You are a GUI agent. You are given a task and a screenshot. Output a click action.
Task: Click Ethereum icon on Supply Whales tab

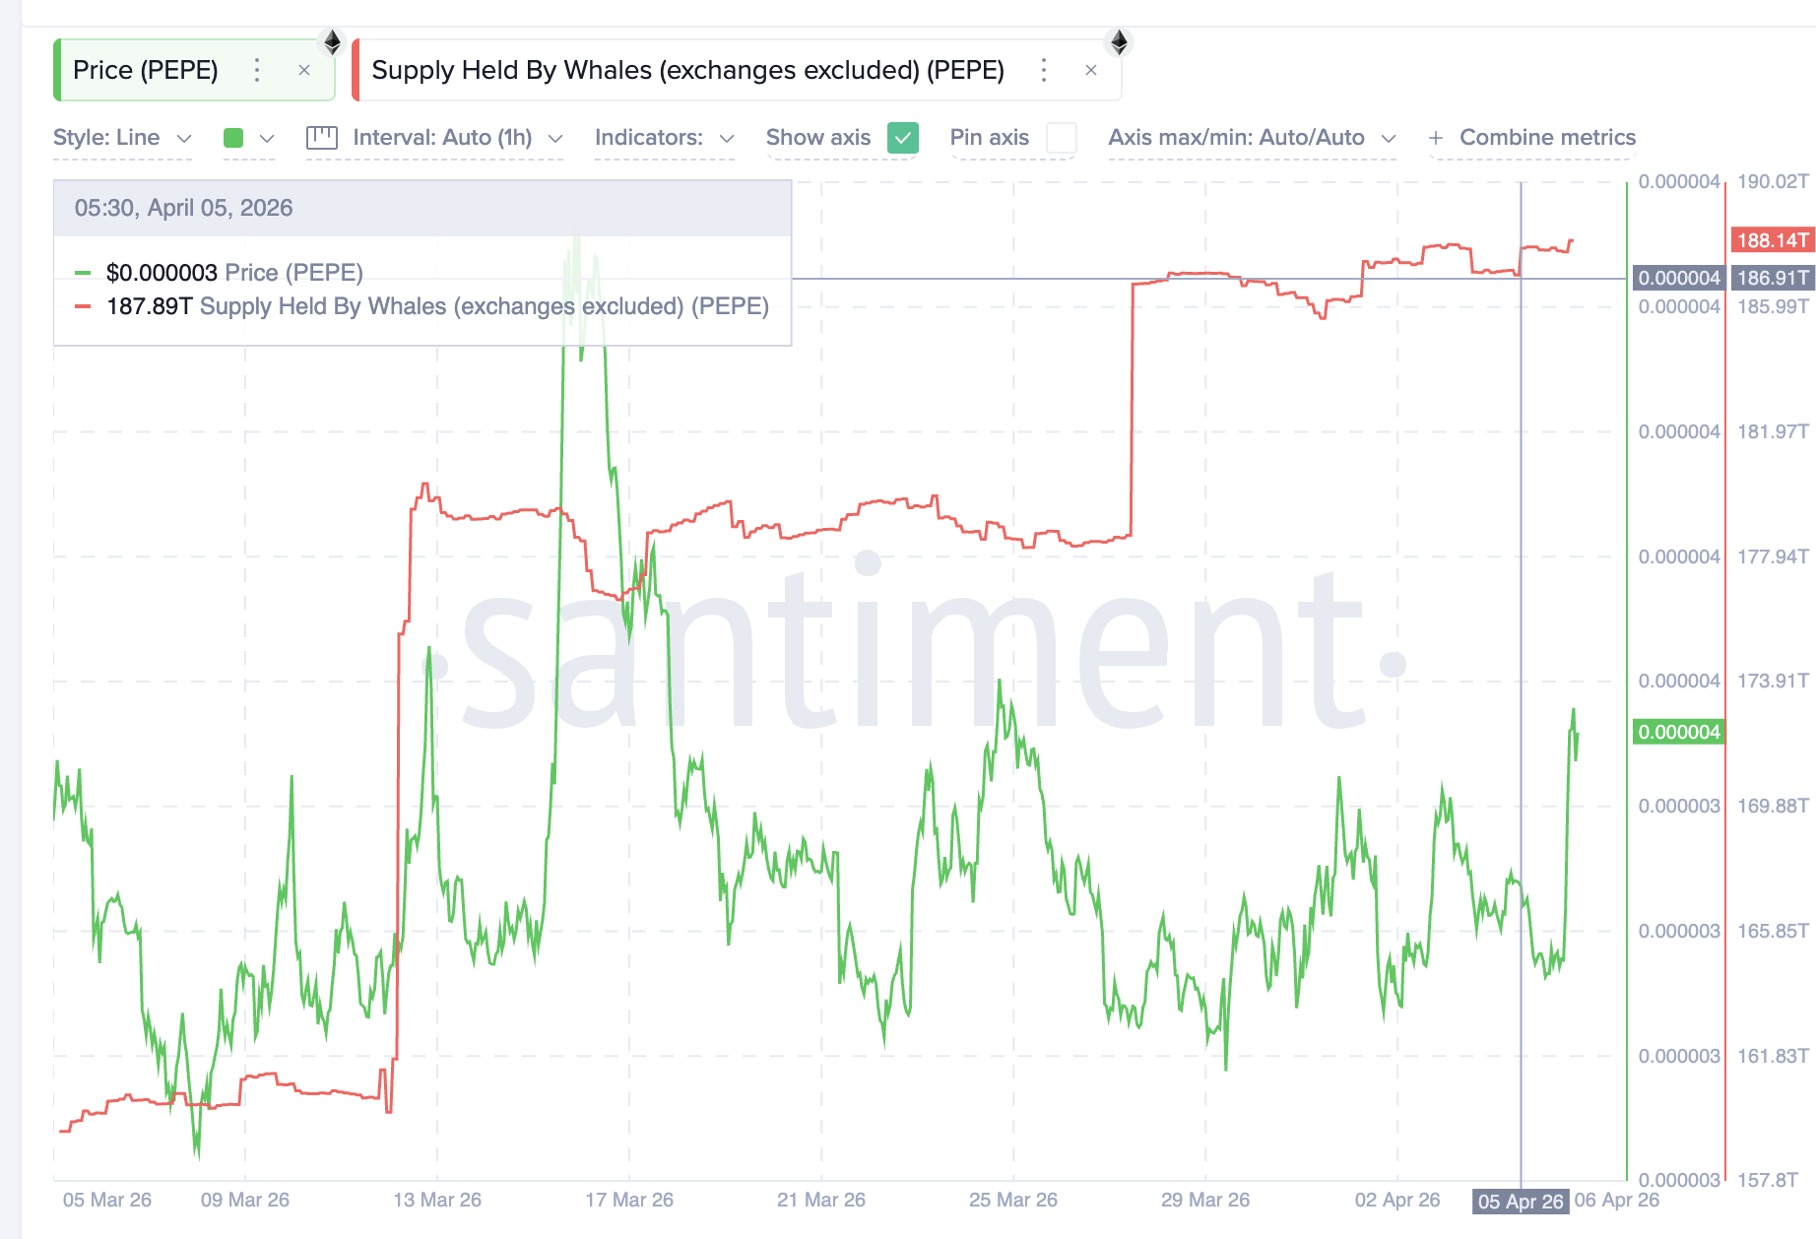pos(1119,42)
